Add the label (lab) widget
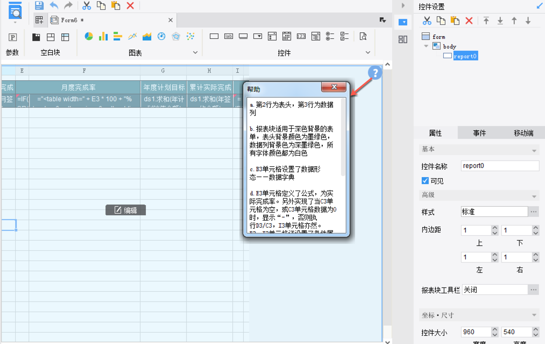Viewport: 545px width, 344px height. (x=228, y=36)
